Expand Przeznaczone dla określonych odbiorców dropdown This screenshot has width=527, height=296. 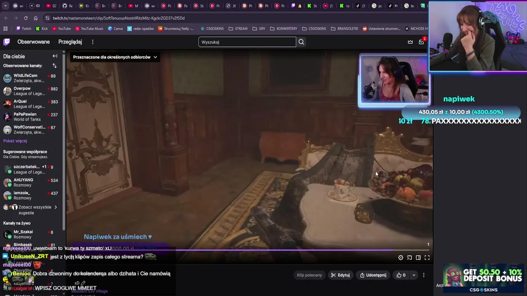(115, 57)
